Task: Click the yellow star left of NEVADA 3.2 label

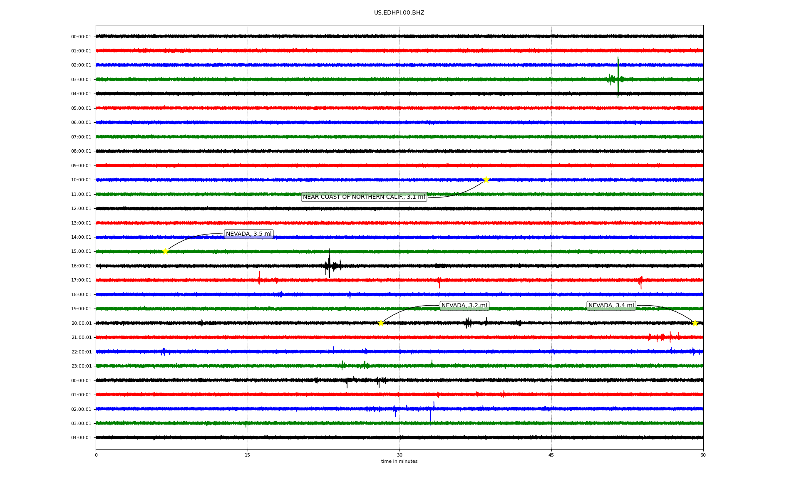Action: pyautogui.click(x=381, y=323)
